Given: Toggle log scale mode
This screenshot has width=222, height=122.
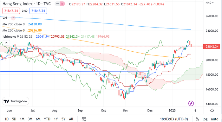Looking at the screenshot, I should tap(205, 119).
